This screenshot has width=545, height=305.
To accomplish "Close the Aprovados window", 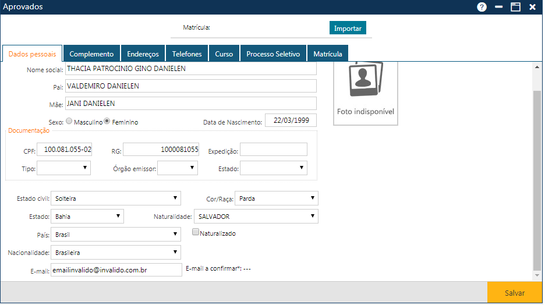I will coord(532,7).
